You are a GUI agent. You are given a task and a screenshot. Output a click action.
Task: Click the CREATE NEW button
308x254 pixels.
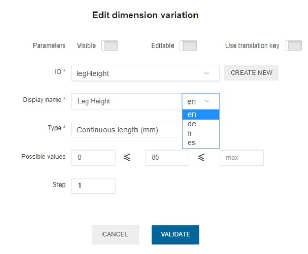pos(252,73)
